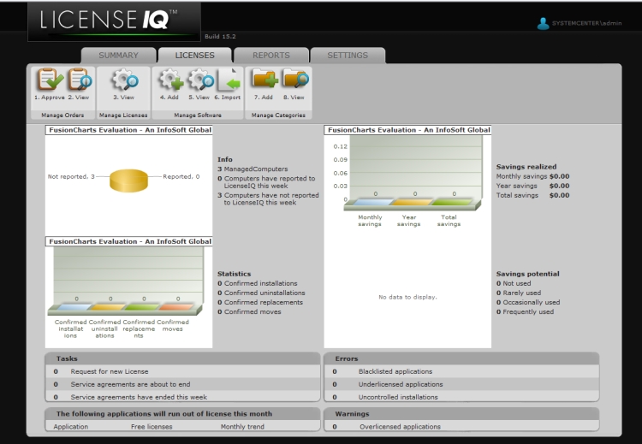Click the 'Free licenses' column header

(x=152, y=426)
